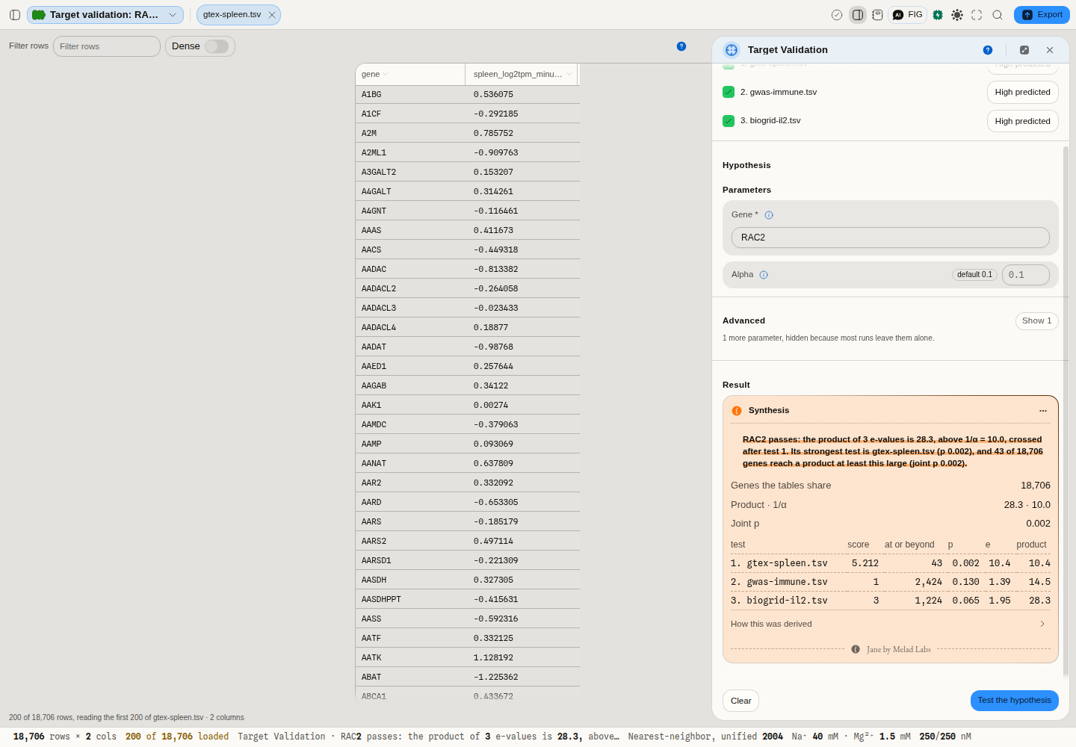Expand the Target Validation panel to full view

[x=1024, y=50]
